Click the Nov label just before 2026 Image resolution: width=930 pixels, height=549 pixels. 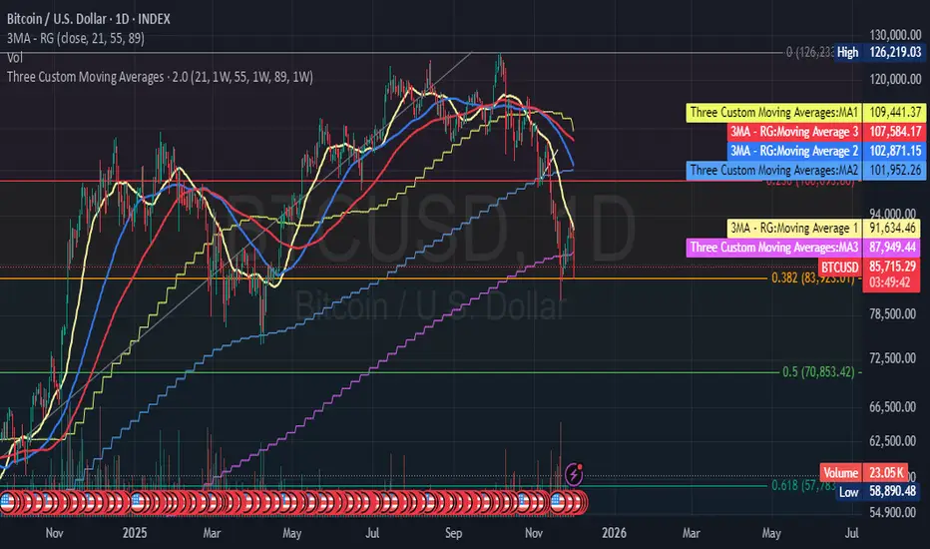coord(534,533)
